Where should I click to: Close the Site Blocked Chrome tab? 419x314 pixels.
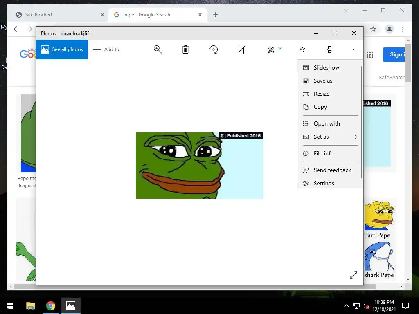102,15
